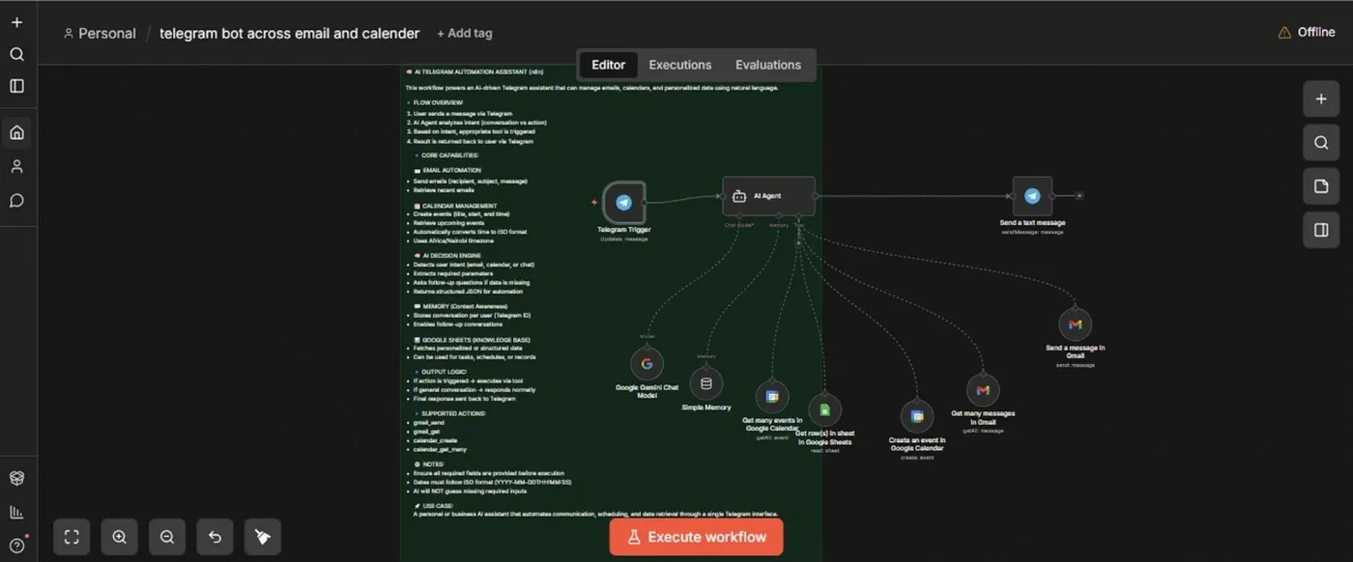Click the plus icon in the left sidebar

tap(16, 22)
